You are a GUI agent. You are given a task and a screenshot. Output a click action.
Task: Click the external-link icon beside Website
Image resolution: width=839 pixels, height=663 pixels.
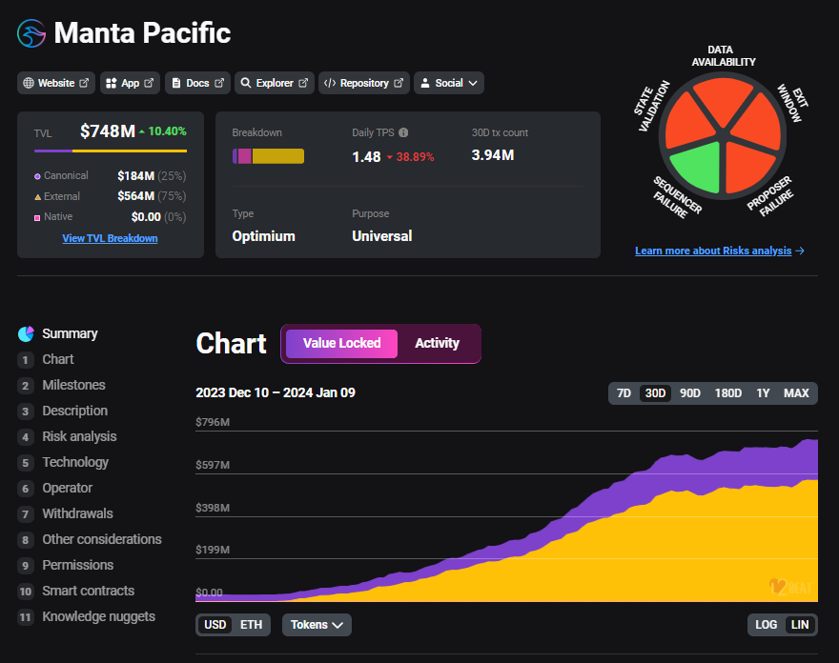pos(84,83)
